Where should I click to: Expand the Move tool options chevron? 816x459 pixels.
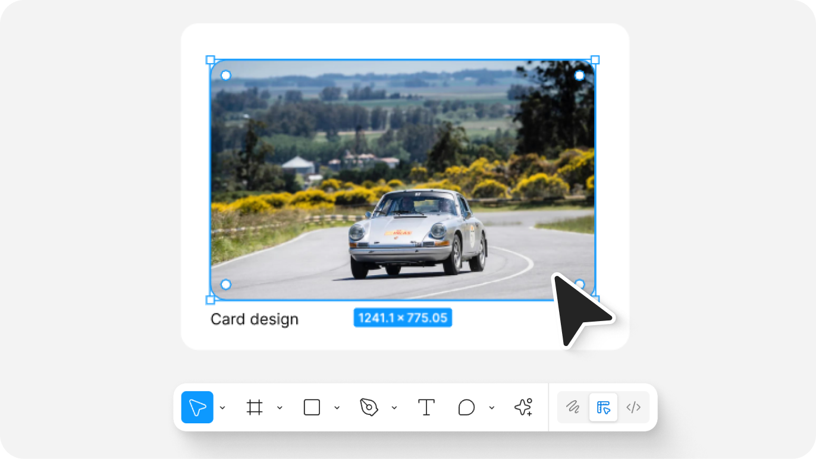(x=222, y=408)
